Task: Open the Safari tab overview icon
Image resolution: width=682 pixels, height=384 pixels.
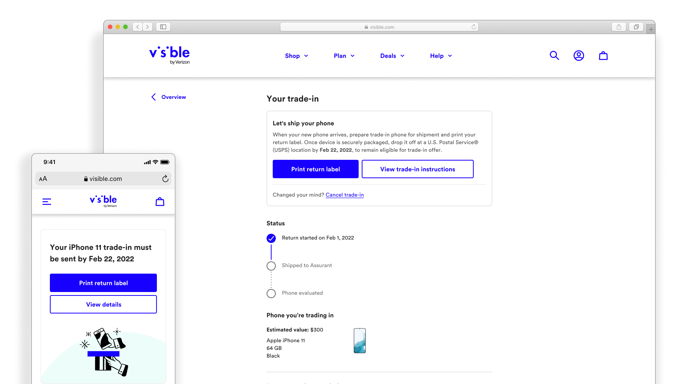Action: [x=636, y=27]
